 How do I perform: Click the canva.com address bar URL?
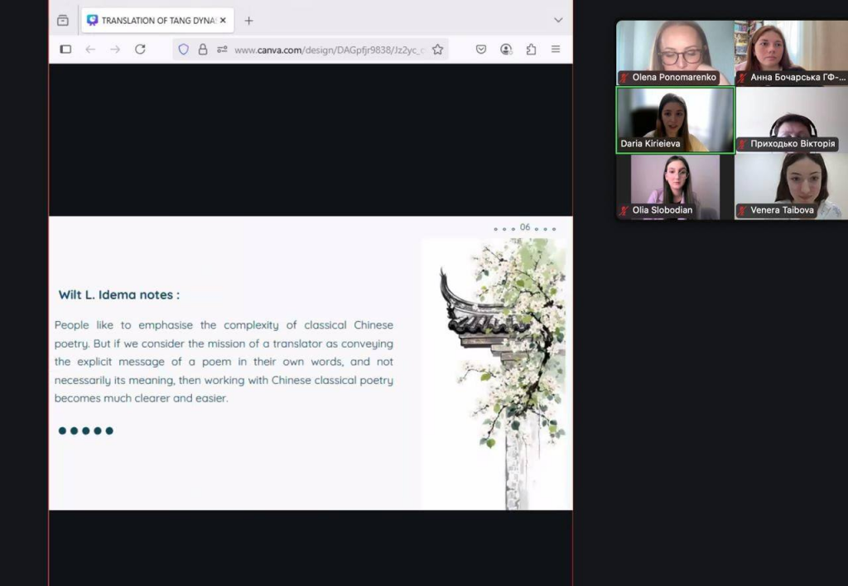[329, 50]
